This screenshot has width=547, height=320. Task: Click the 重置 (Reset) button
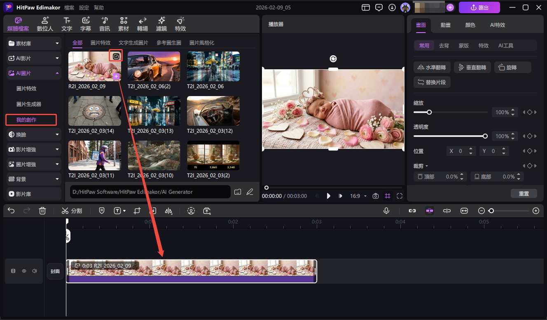point(524,193)
